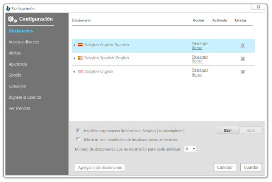
Task: Enable showing only results from previous dictionaries
Action: (78, 139)
